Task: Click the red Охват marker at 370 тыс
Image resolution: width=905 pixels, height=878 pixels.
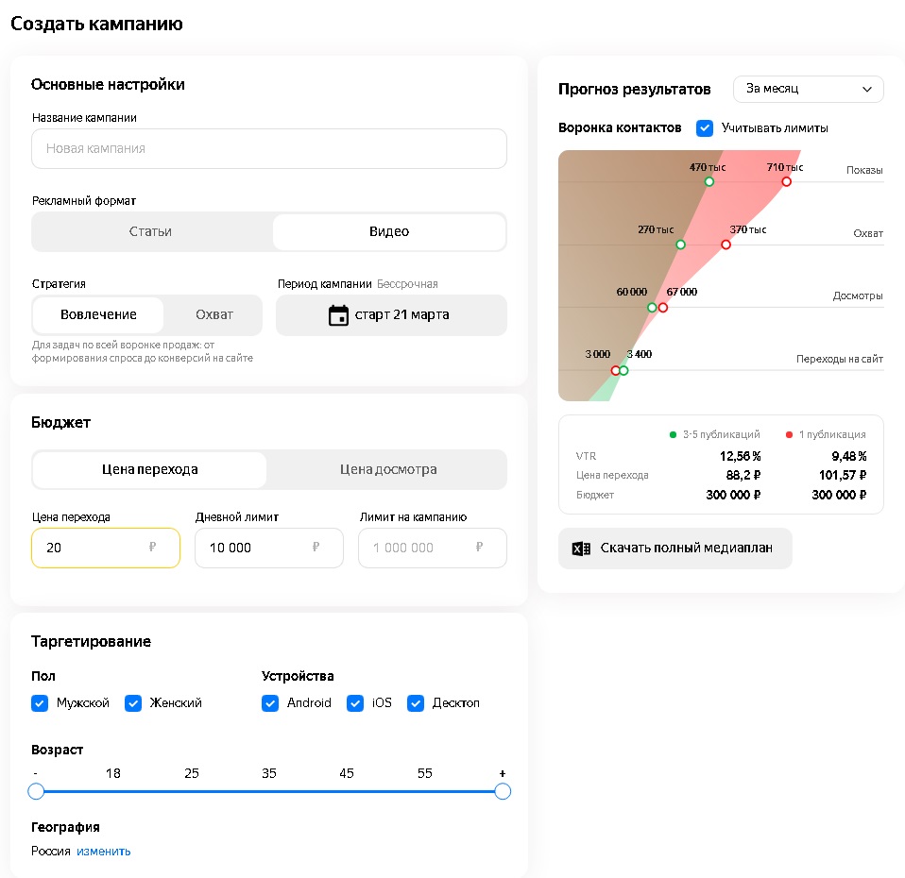Action: click(x=726, y=245)
